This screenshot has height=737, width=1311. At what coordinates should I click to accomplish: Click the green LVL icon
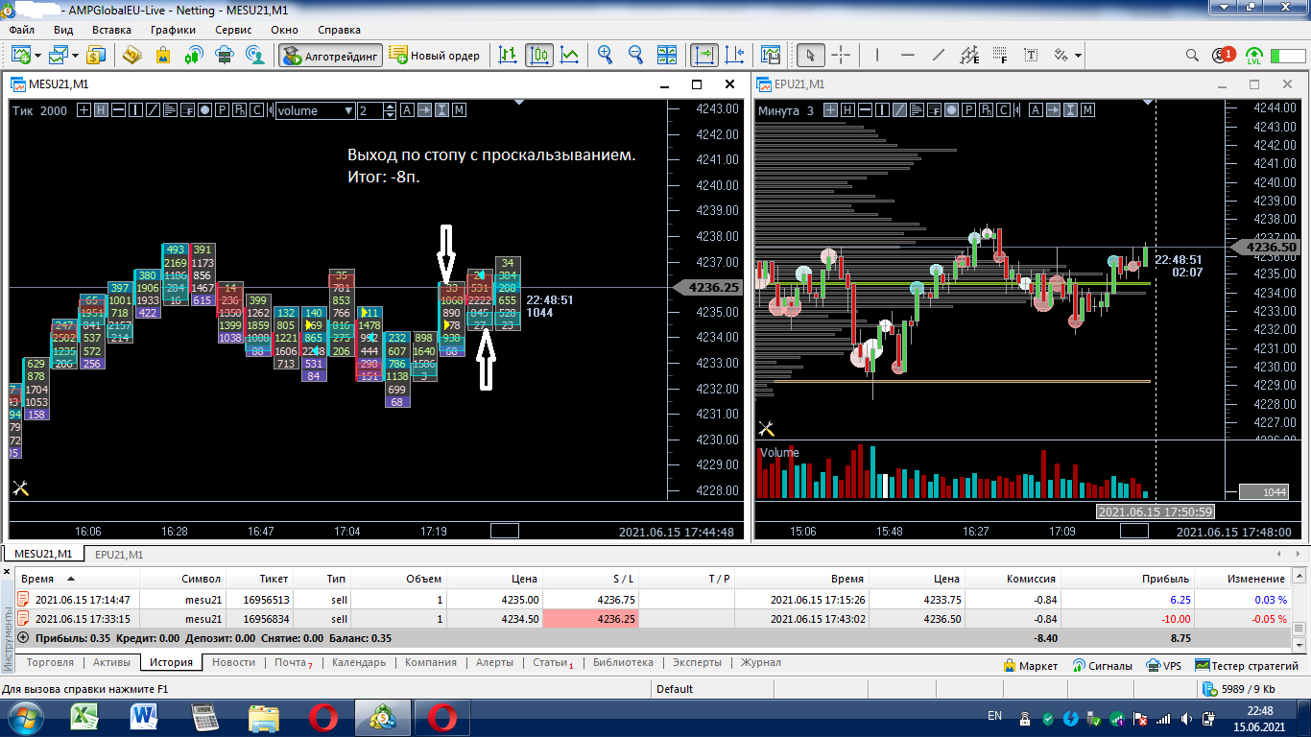tap(1254, 56)
